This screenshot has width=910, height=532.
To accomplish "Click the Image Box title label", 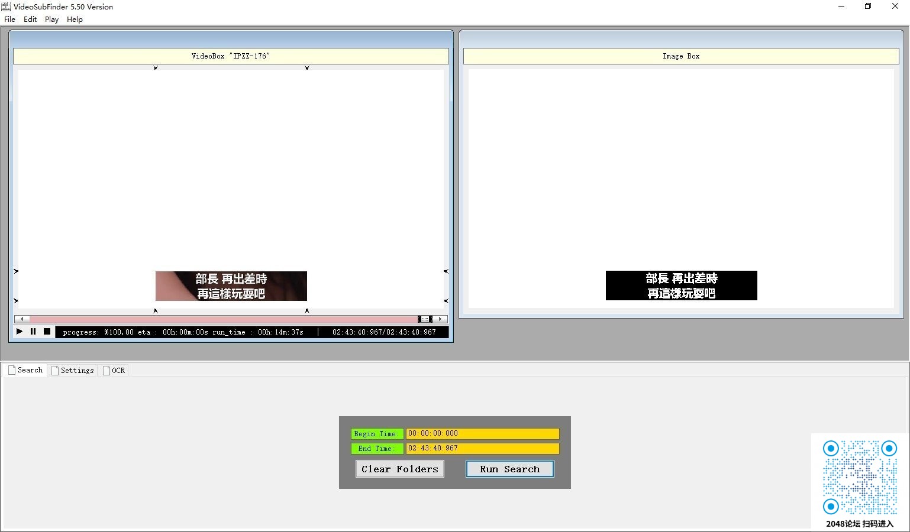I will click(681, 56).
